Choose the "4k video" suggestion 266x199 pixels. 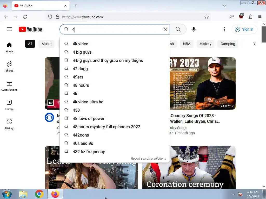115,44
